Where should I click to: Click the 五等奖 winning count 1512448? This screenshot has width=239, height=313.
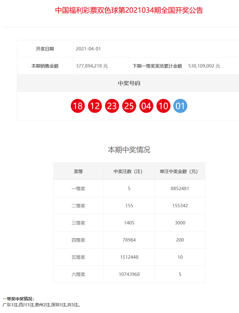(x=129, y=257)
